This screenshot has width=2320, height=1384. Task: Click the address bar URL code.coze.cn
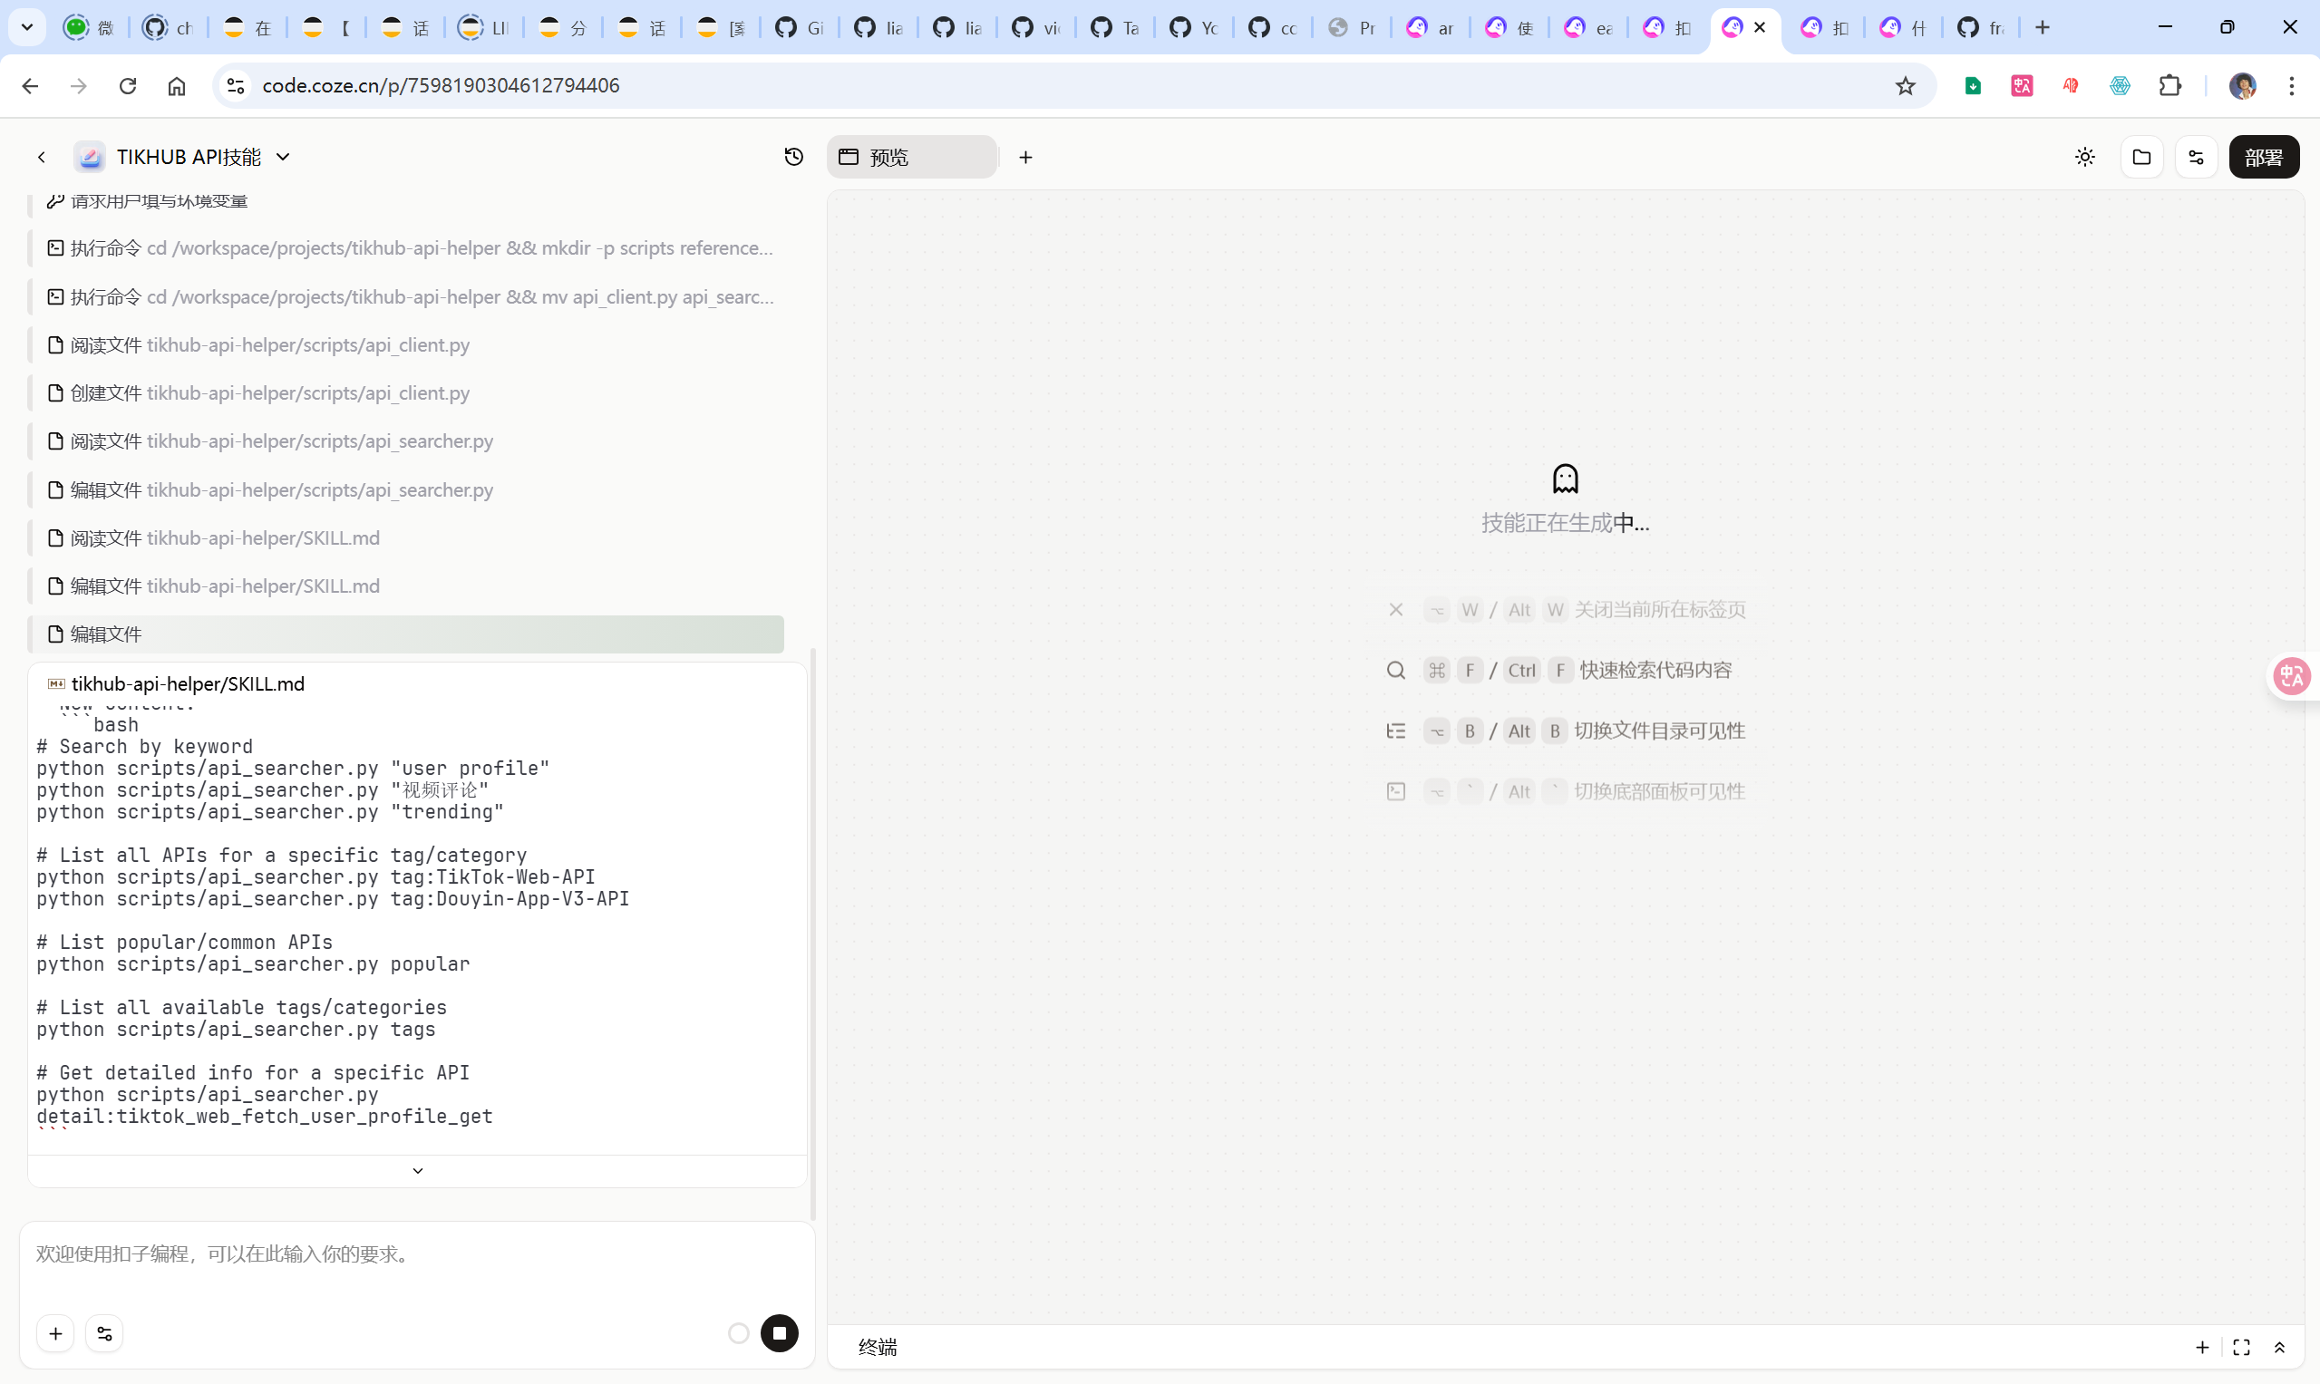point(441,86)
